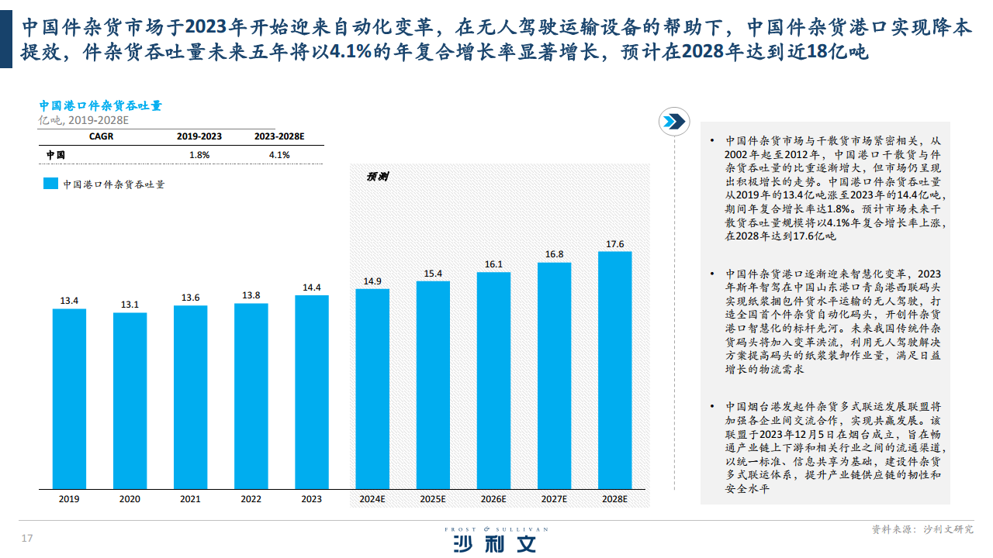Click the blue legend color square
The width and height of the screenshot is (993, 558).
(x=50, y=184)
